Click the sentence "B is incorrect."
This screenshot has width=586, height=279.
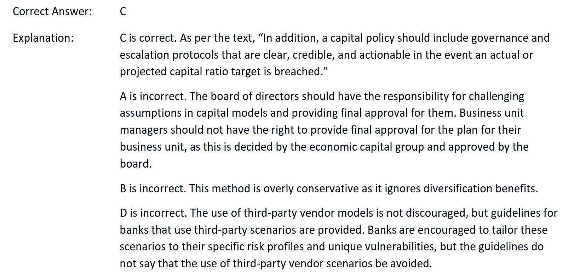(153, 188)
